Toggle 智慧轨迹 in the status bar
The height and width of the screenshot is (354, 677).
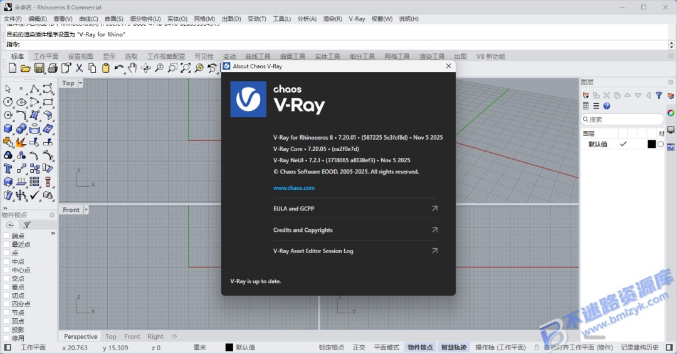(x=454, y=348)
